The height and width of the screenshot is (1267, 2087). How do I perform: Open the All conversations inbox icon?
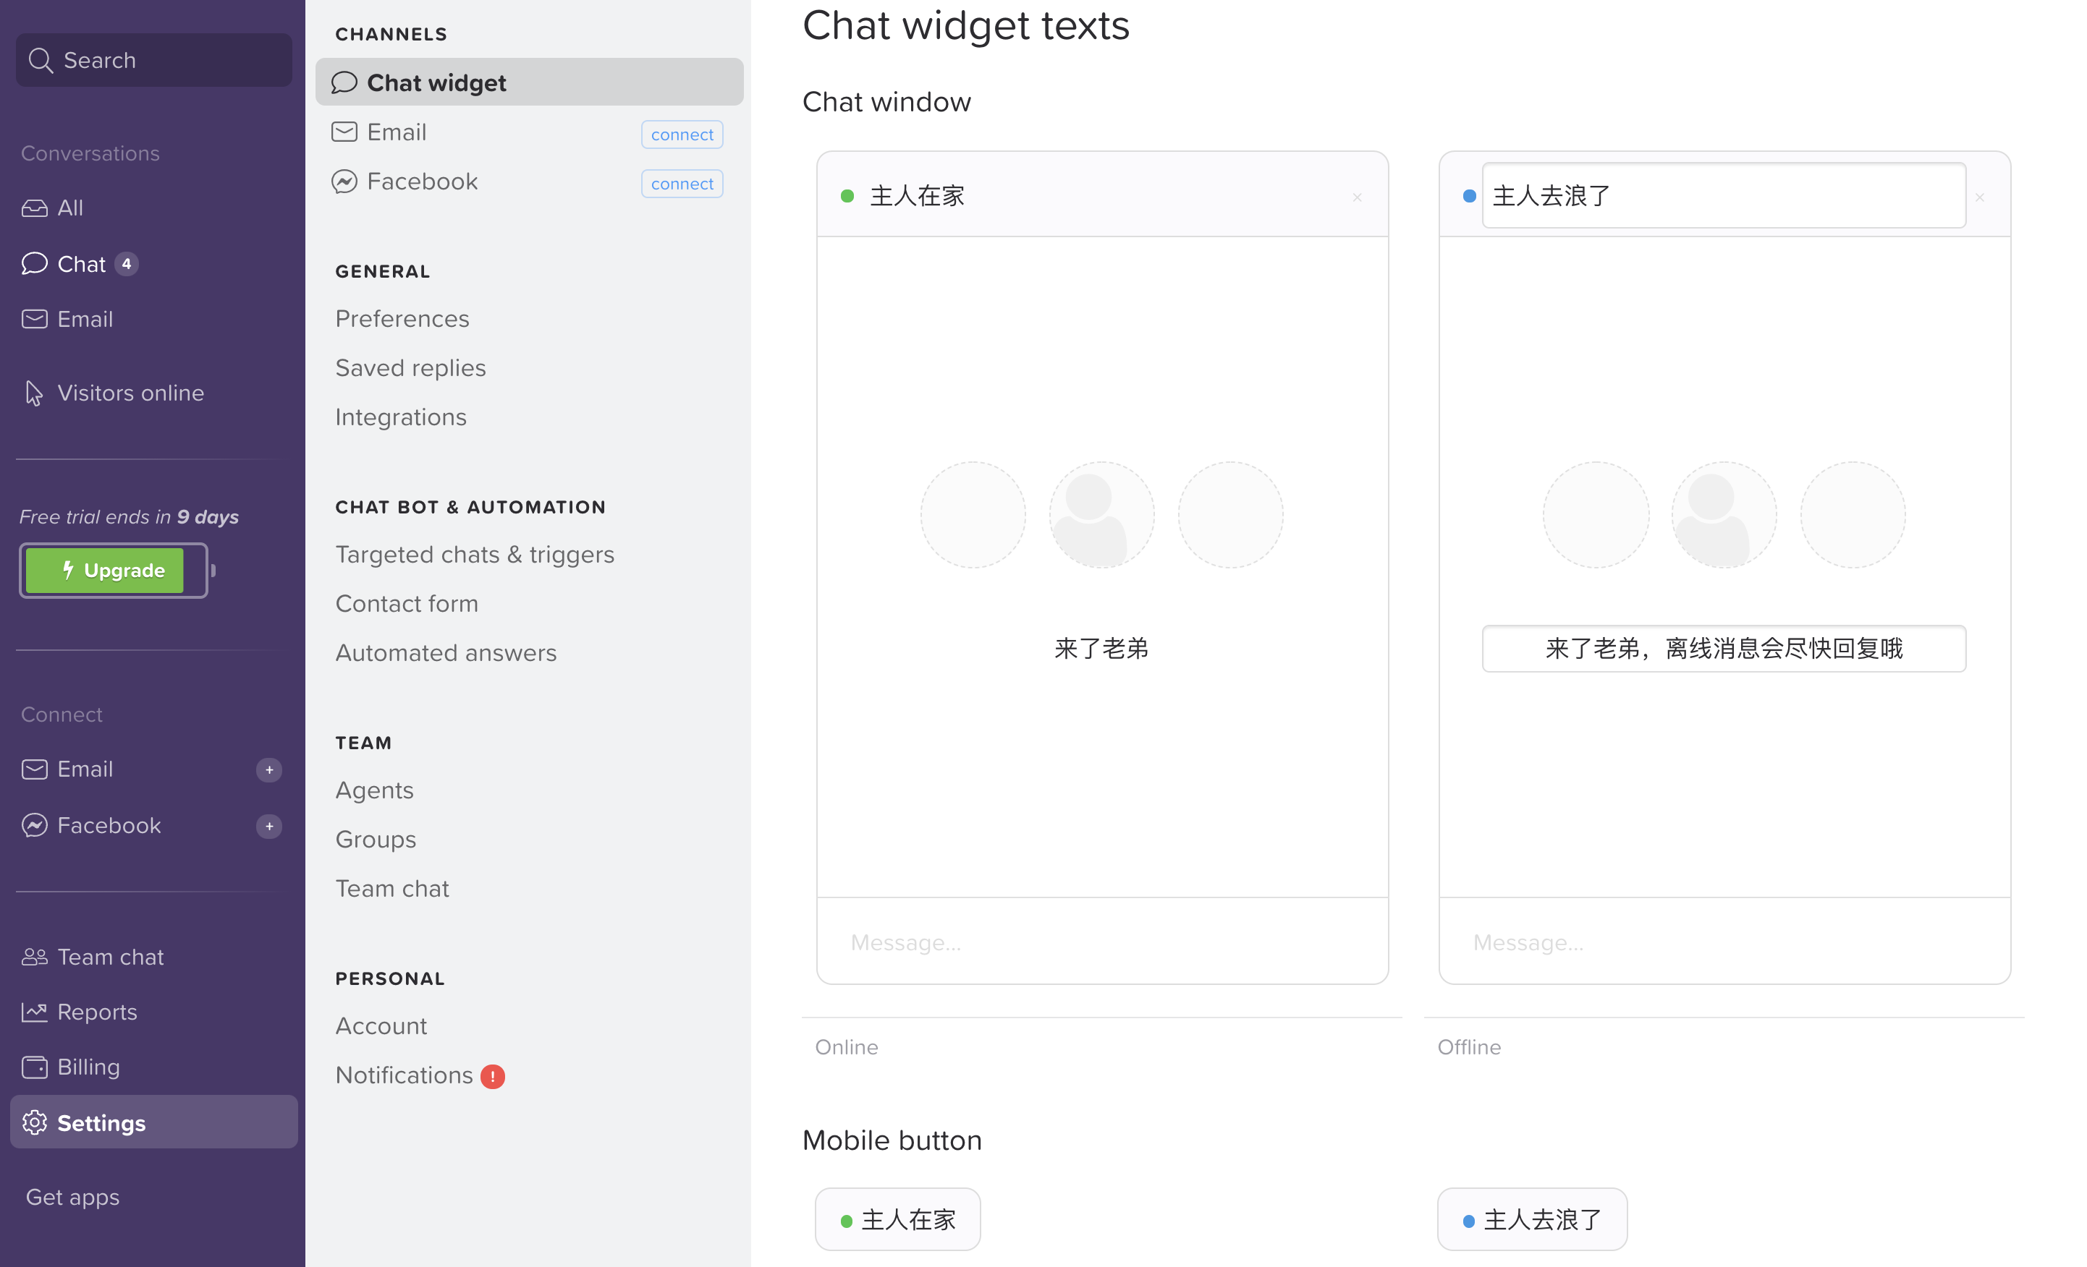[35, 208]
